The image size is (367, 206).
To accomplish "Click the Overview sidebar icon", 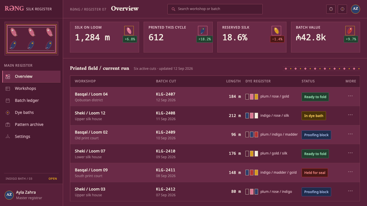I will click(8, 76).
